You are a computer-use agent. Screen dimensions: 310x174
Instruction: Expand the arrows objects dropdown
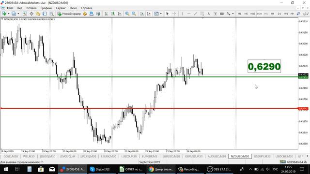pyautogui.click(x=233, y=14)
